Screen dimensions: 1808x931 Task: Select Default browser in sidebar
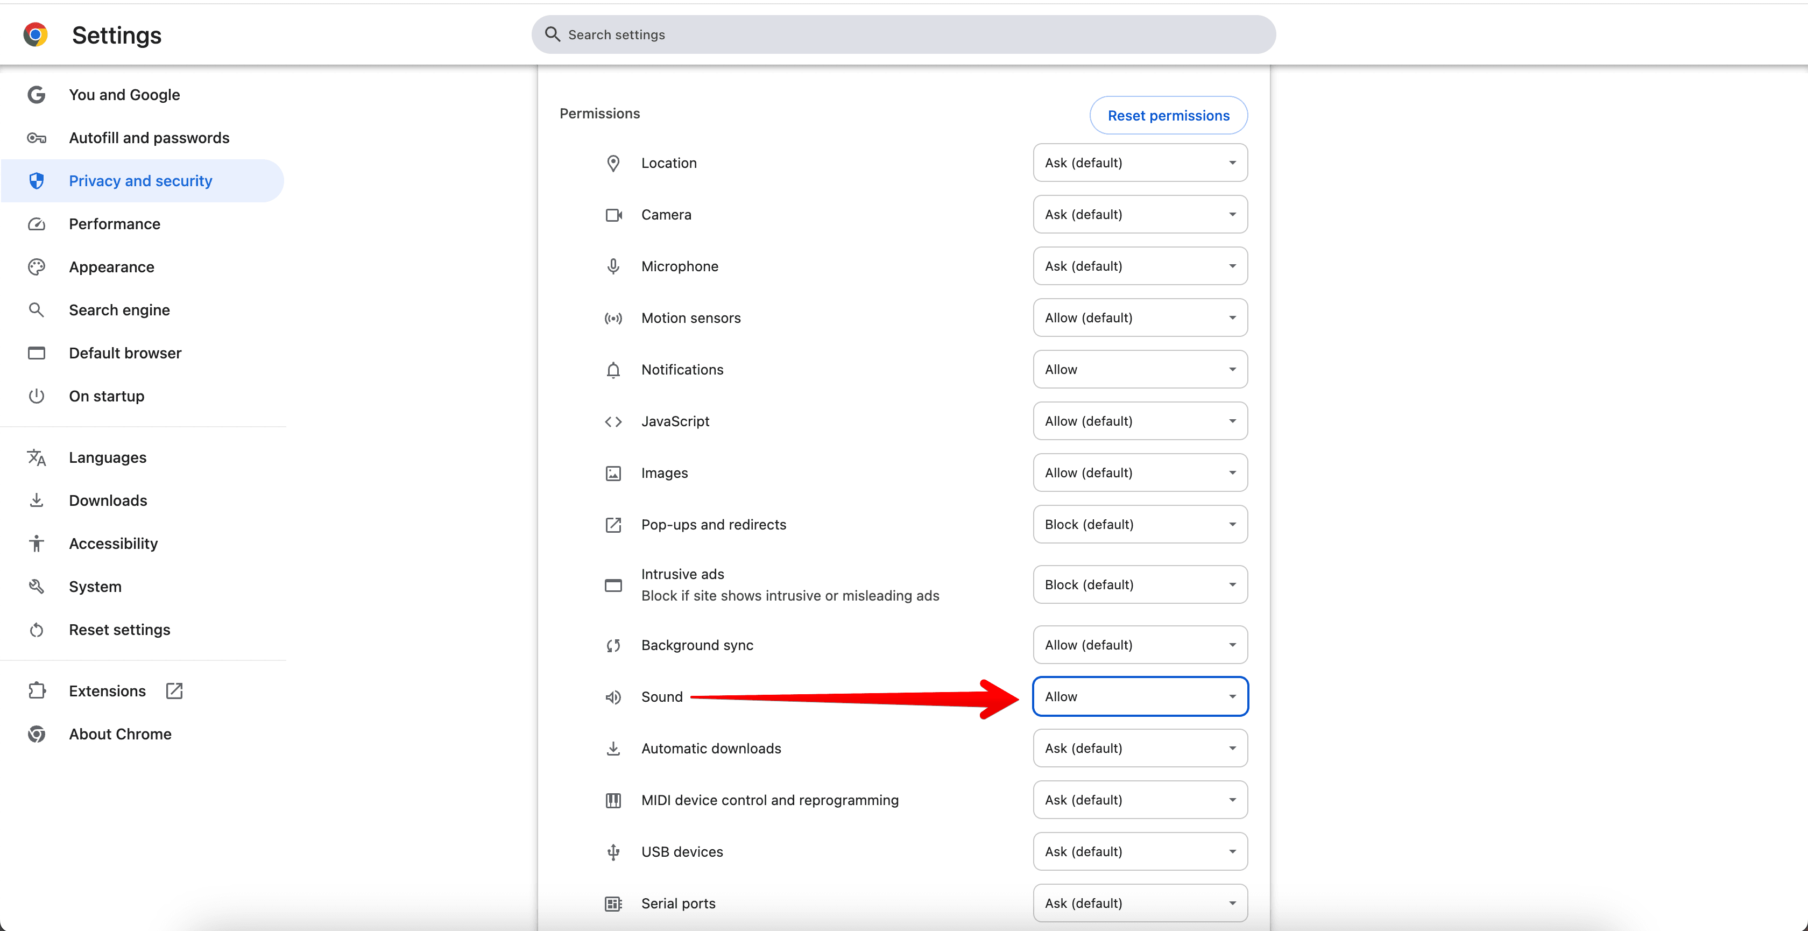pos(143,353)
